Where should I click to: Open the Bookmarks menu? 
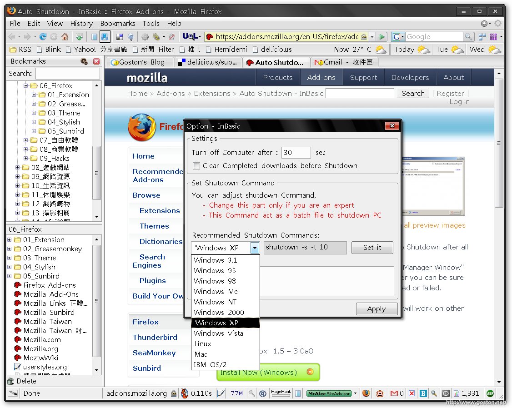pos(118,24)
